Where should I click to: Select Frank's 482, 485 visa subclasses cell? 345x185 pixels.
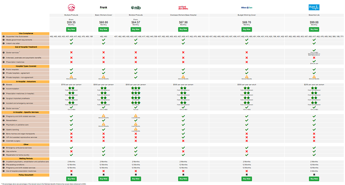103,36
